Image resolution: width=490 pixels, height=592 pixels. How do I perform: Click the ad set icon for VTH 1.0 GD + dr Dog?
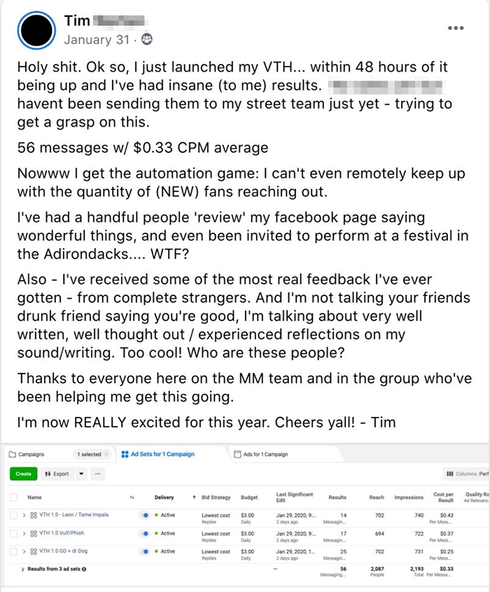(32, 551)
